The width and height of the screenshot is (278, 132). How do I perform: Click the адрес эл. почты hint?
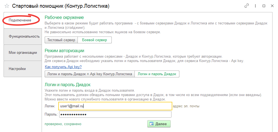coord(186,106)
